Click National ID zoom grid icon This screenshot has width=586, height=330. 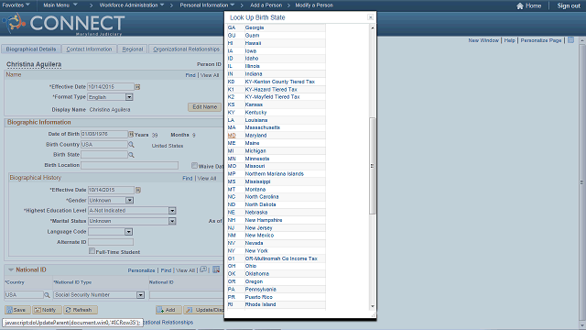203,269
